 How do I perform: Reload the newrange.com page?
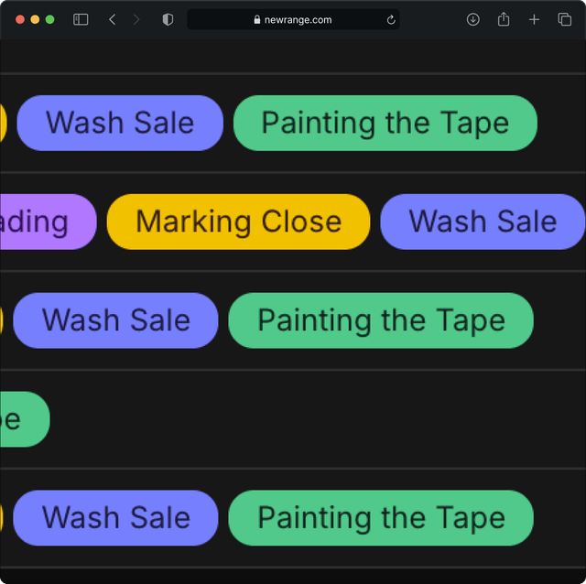pos(391,19)
